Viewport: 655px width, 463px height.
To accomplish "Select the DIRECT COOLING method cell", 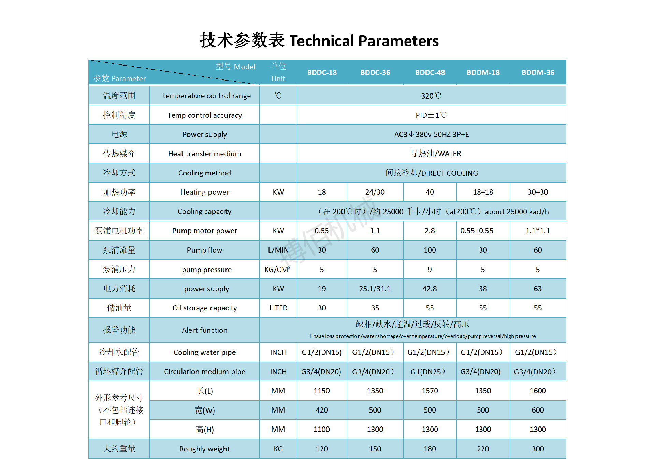I will tap(431, 173).
